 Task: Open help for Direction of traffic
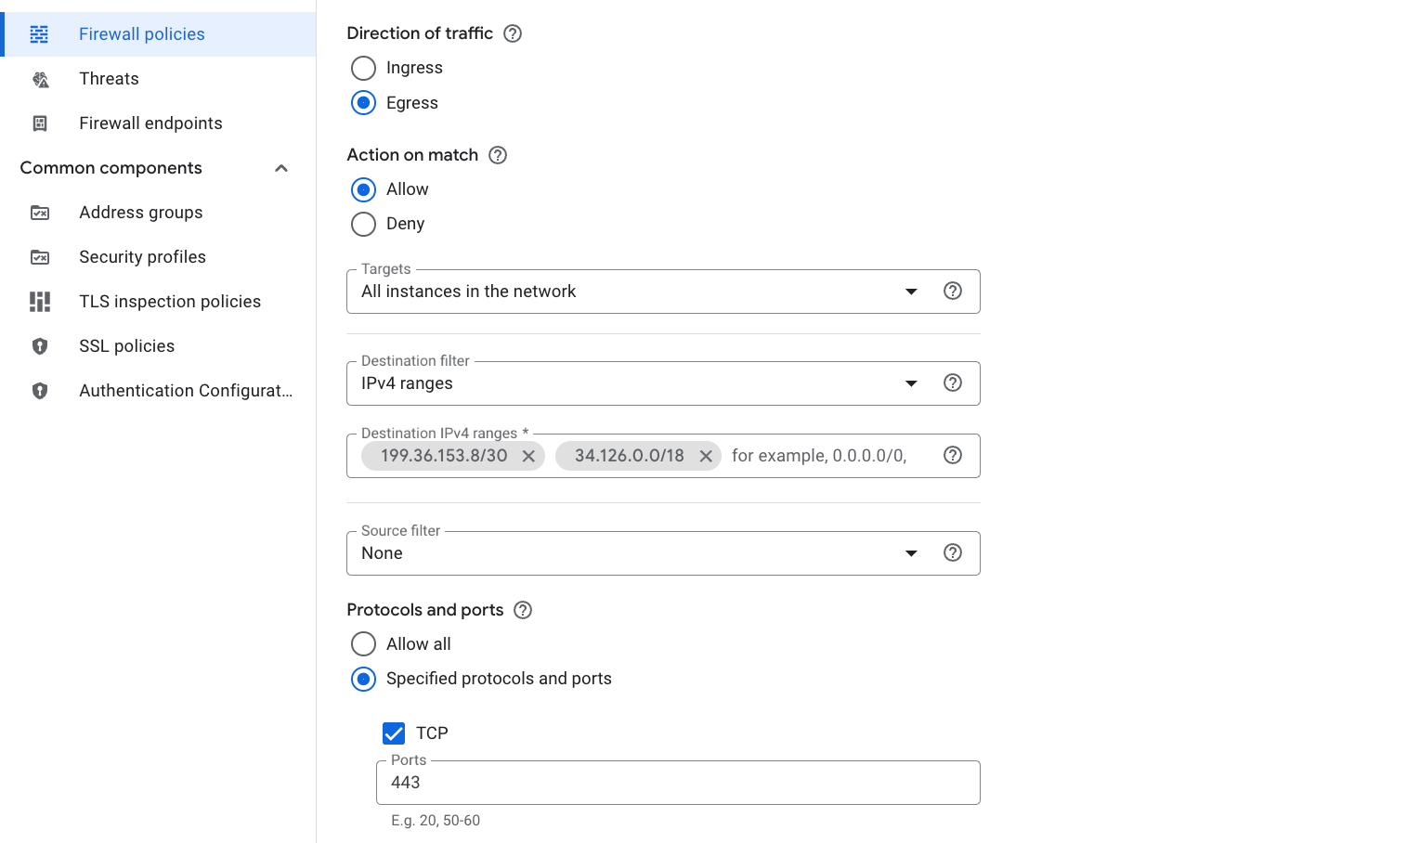(x=513, y=33)
